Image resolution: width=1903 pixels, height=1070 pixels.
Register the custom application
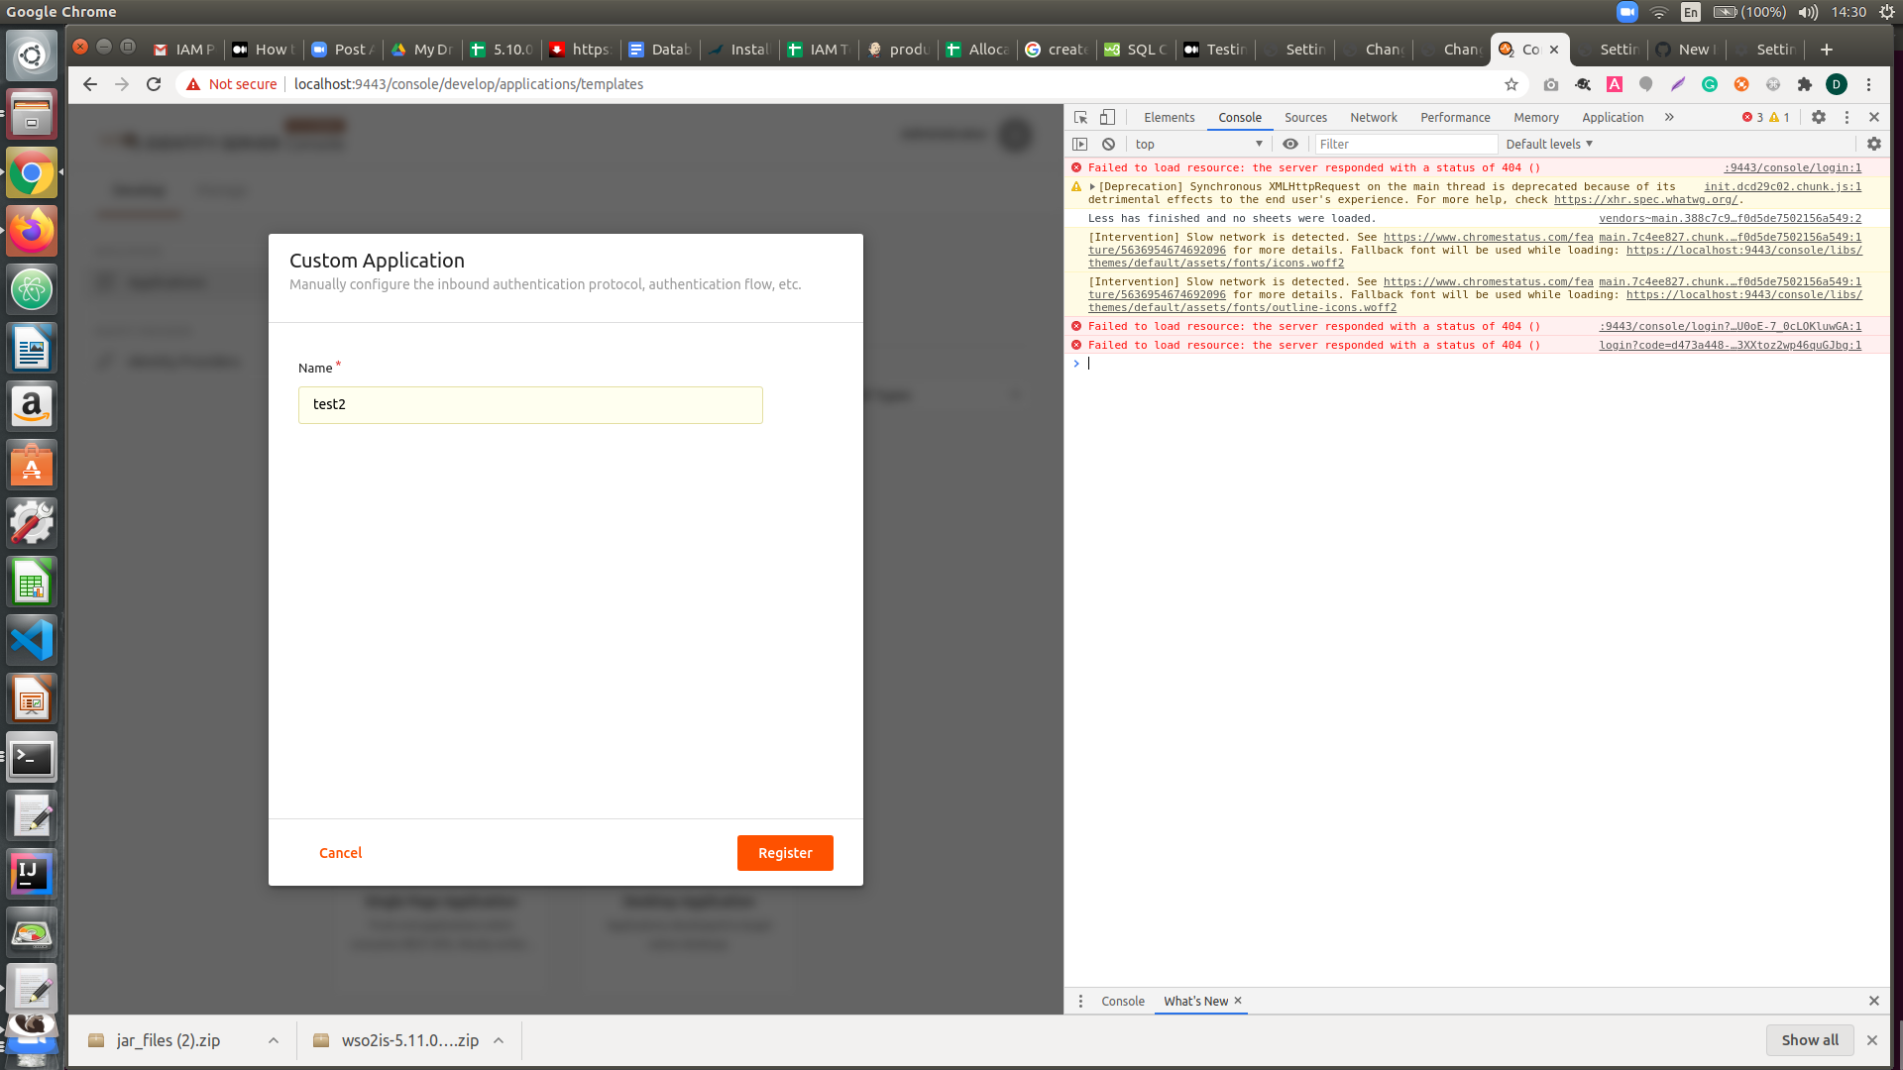point(784,853)
